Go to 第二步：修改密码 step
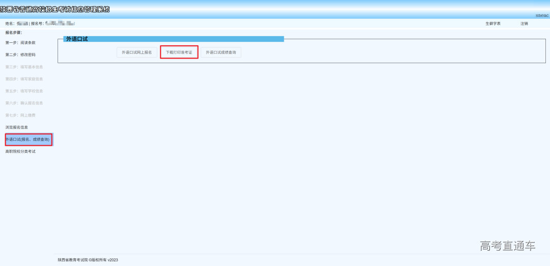550x266 pixels. [20, 55]
